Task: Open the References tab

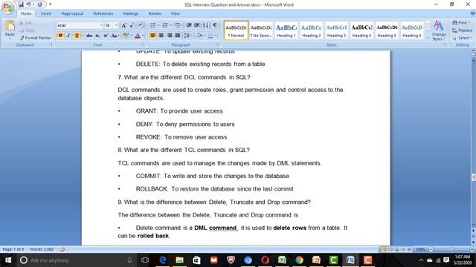Action: [103, 13]
